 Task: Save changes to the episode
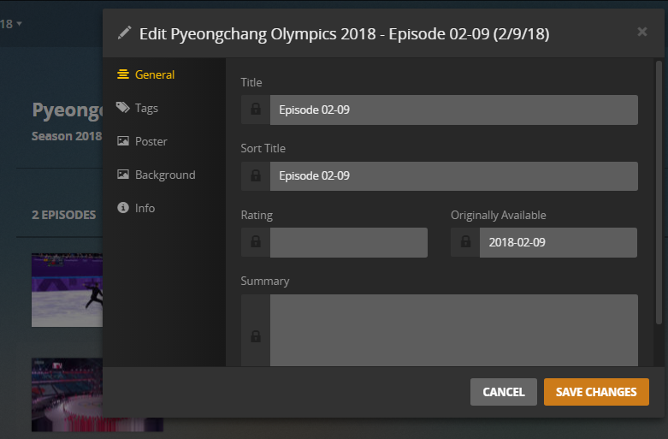[596, 392]
